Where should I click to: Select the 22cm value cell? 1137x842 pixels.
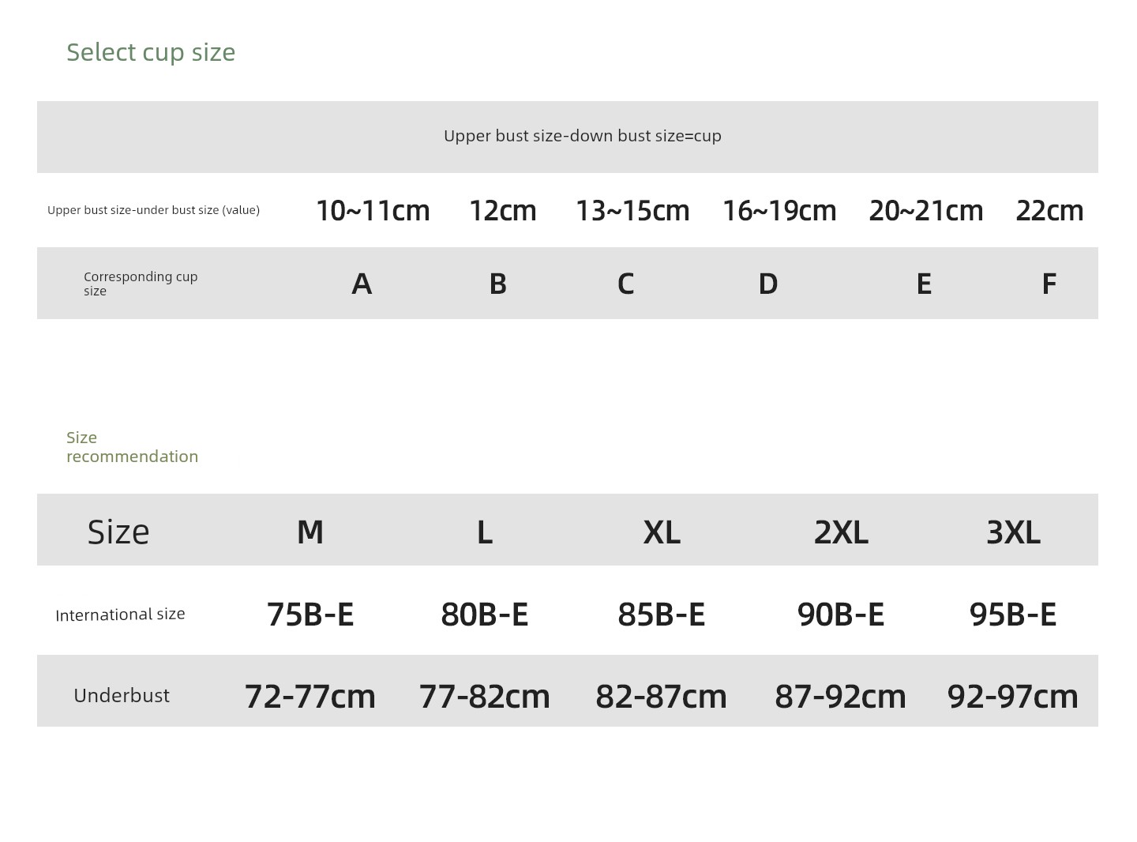click(1049, 211)
